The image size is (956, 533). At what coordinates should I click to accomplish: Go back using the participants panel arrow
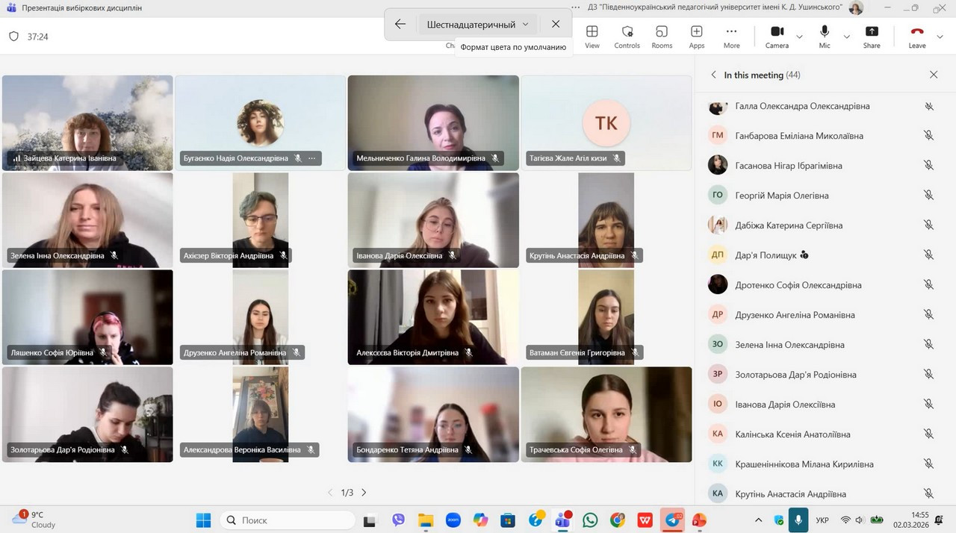pyautogui.click(x=713, y=75)
